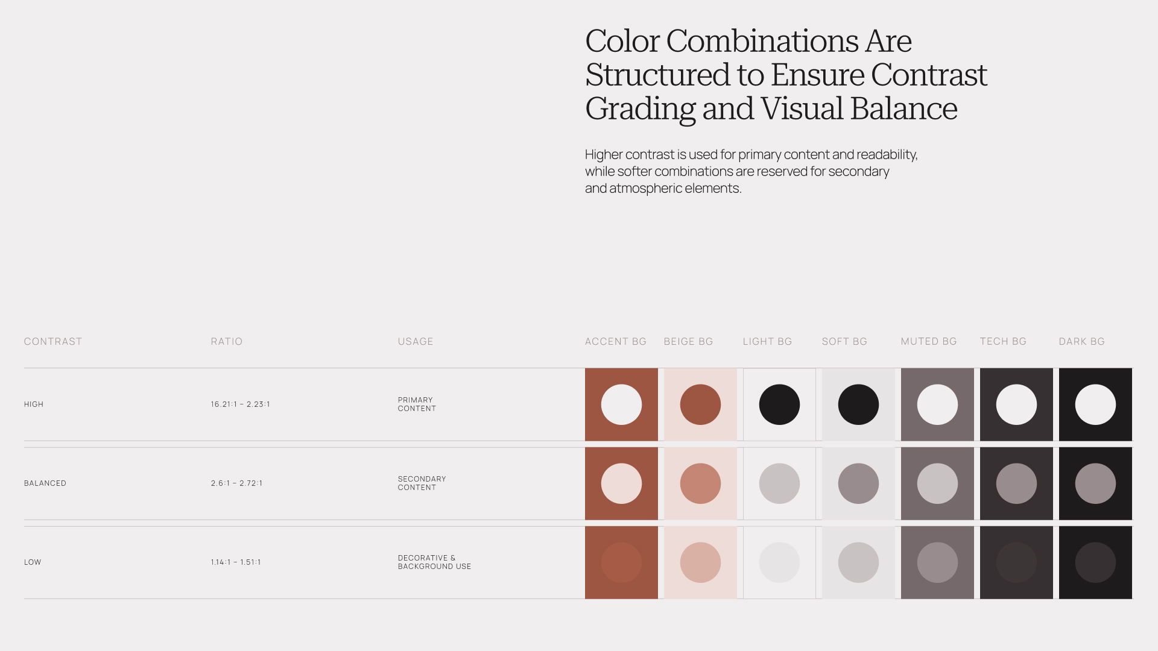Pick the Low contrast Beige BG swatch
The height and width of the screenshot is (651, 1158).
pyautogui.click(x=700, y=562)
